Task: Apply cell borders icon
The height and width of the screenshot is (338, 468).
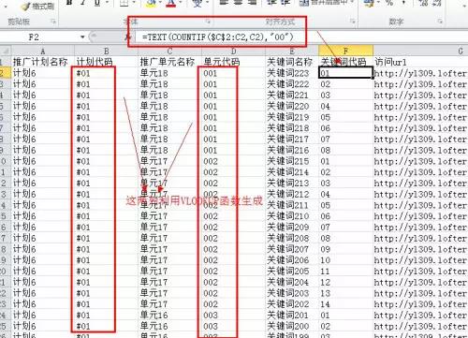Action: pyautogui.click(x=124, y=3)
